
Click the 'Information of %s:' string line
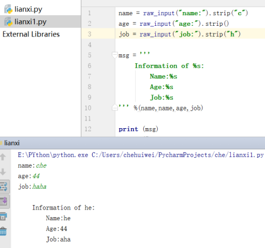tap(169, 66)
